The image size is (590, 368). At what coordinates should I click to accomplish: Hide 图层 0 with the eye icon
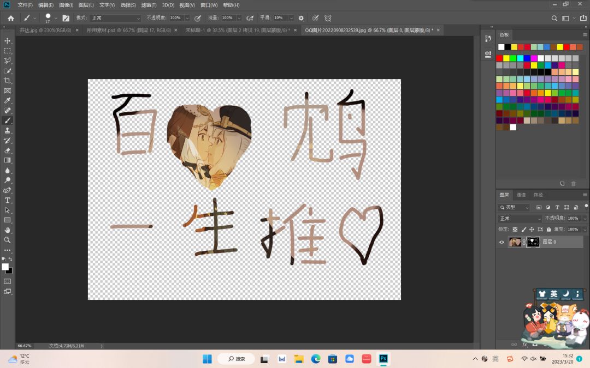(502, 242)
